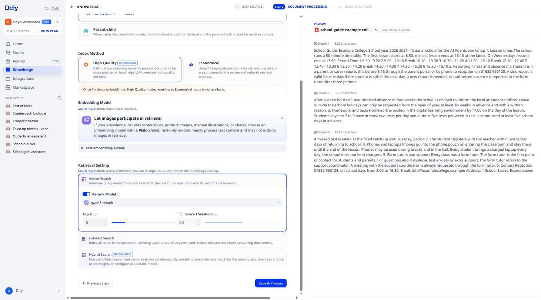
Task: Decrease the Score Threshold stepper
Action: click(x=198, y=224)
